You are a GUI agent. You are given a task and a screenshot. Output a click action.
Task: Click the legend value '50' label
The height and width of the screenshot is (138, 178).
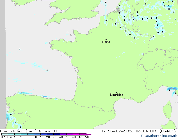click(x=87, y=137)
